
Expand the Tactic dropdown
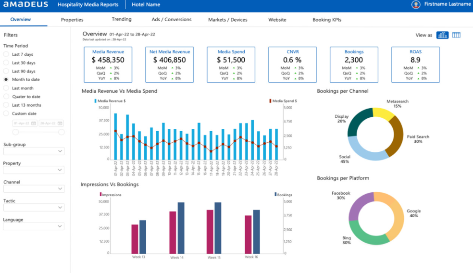tap(34, 208)
